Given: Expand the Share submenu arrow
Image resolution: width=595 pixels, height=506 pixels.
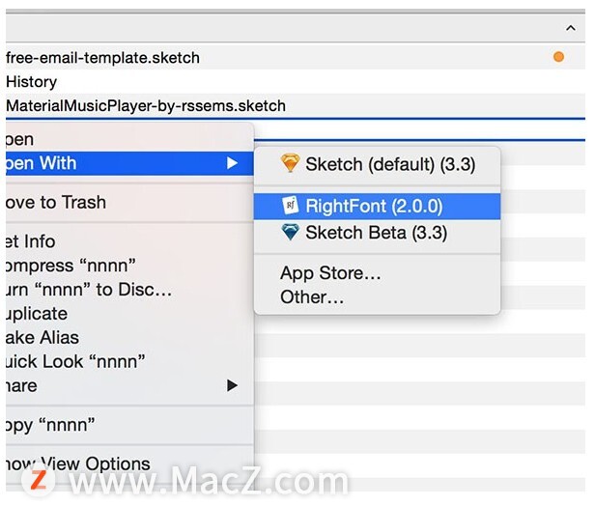Looking at the screenshot, I should pyautogui.click(x=232, y=385).
